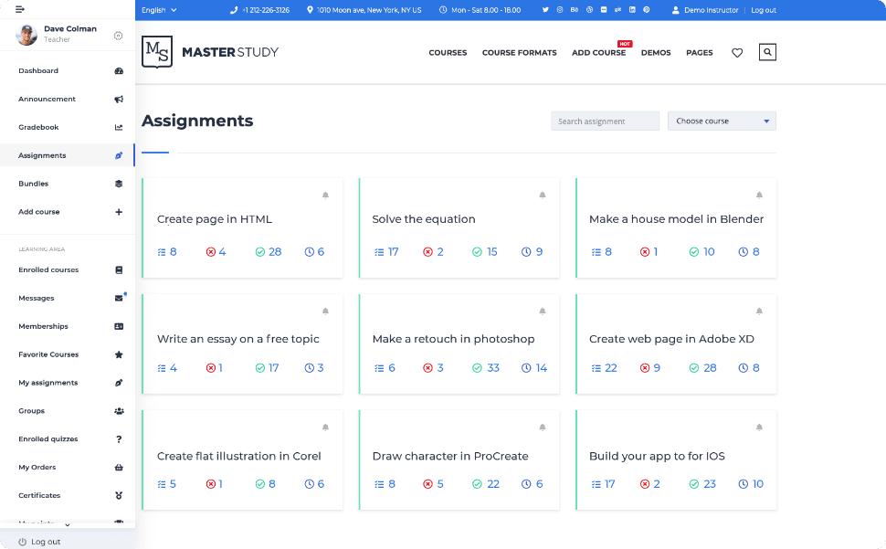
Task: Toggle bell on Create page in HTML card
Action: (325, 195)
